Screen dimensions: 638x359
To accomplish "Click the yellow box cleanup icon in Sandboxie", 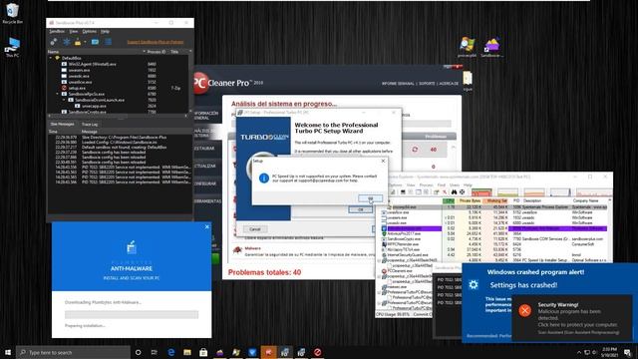I will click(78, 42).
